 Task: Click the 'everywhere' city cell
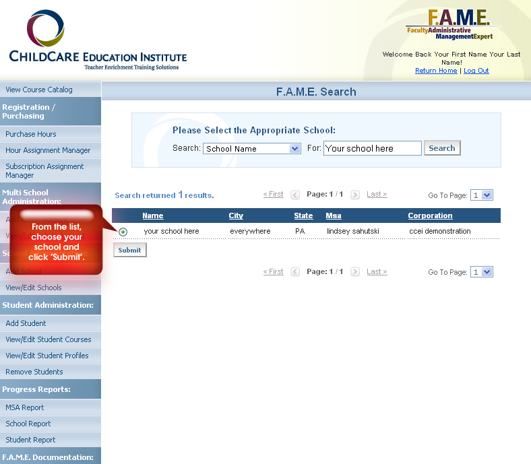click(x=250, y=231)
